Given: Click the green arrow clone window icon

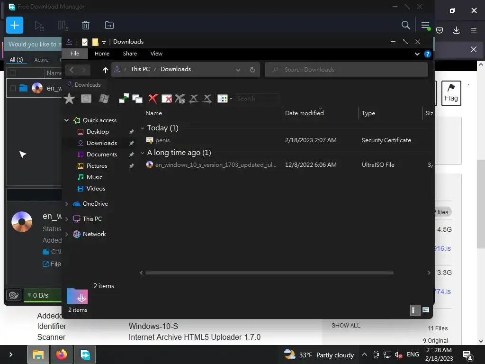Looking at the screenshot, I should click(x=124, y=99).
